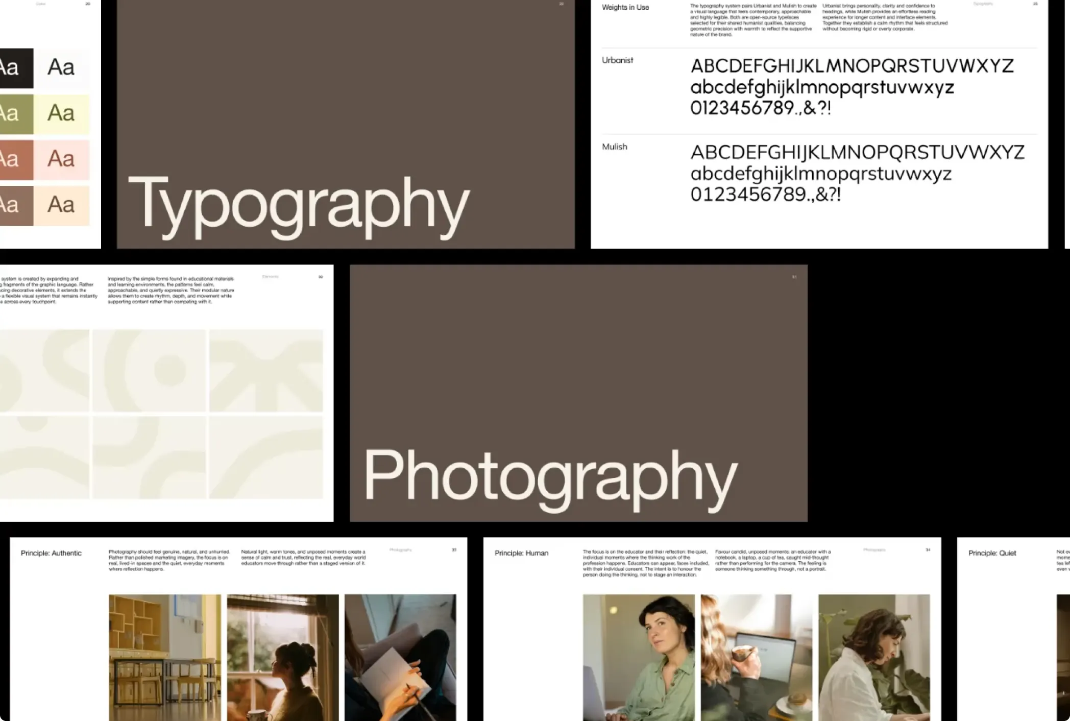Select the Principle: Quiet slide
1070x721 pixels.
click(x=1013, y=629)
